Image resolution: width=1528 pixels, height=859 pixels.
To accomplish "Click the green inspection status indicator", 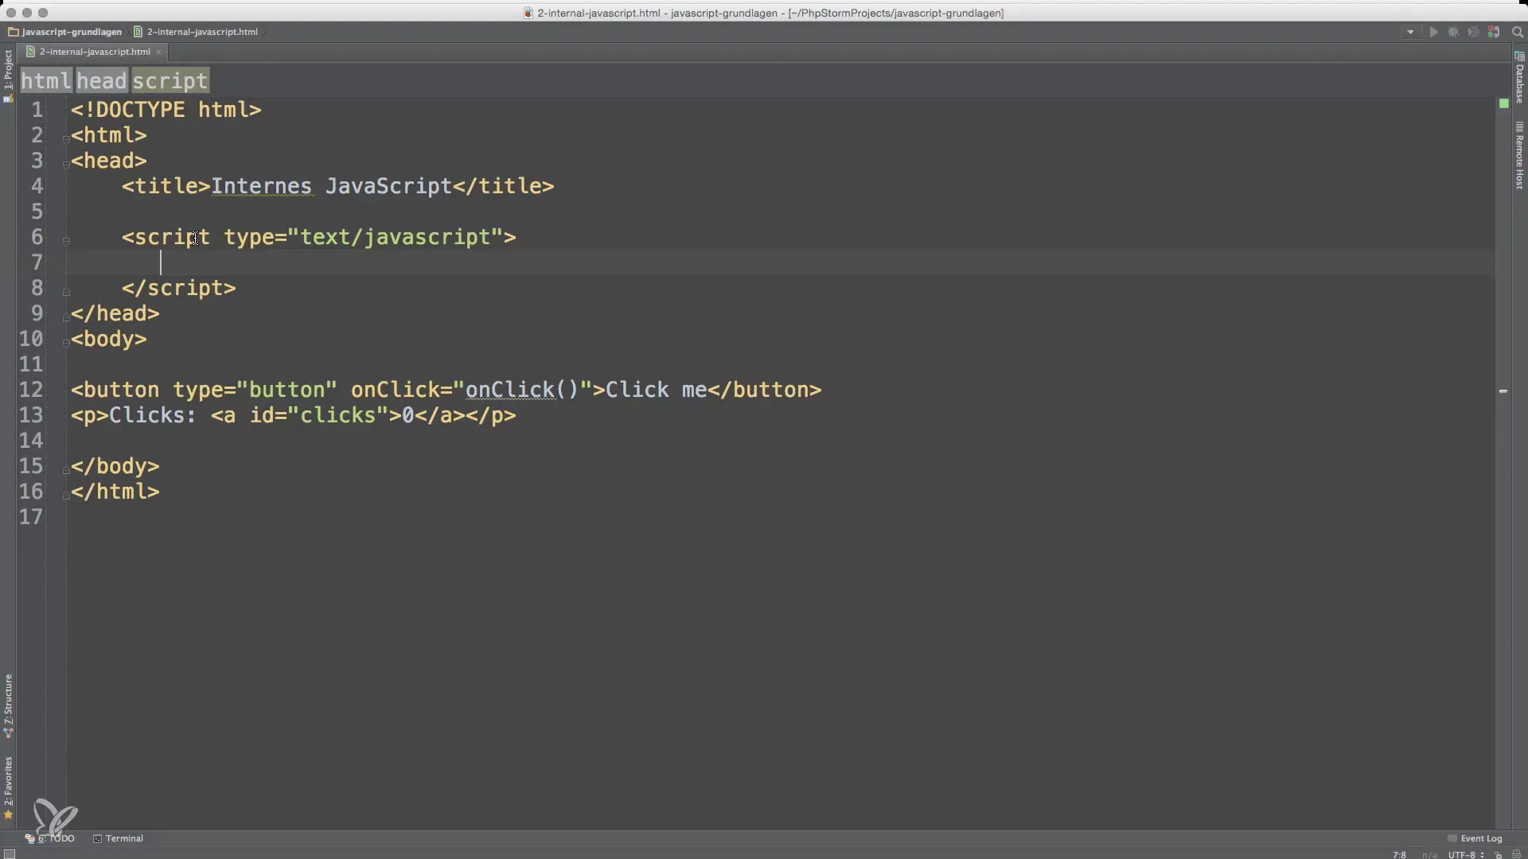I will (1503, 103).
